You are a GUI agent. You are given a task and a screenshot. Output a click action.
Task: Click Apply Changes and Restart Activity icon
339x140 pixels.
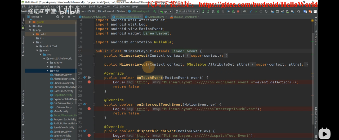click(208, 11)
